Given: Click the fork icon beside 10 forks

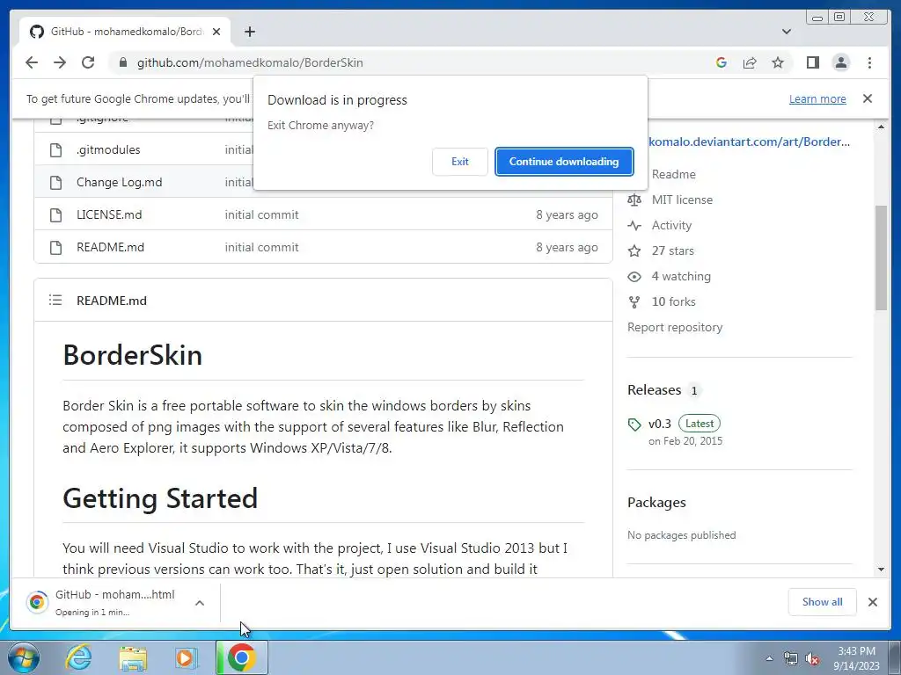Looking at the screenshot, I should coord(634,302).
